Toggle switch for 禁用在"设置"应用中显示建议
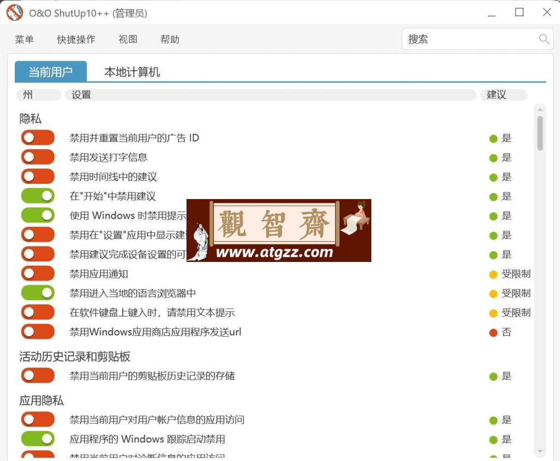The width and height of the screenshot is (560, 461). (38, 235)
